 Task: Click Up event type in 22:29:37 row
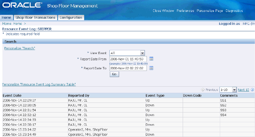tap(148, 101)
